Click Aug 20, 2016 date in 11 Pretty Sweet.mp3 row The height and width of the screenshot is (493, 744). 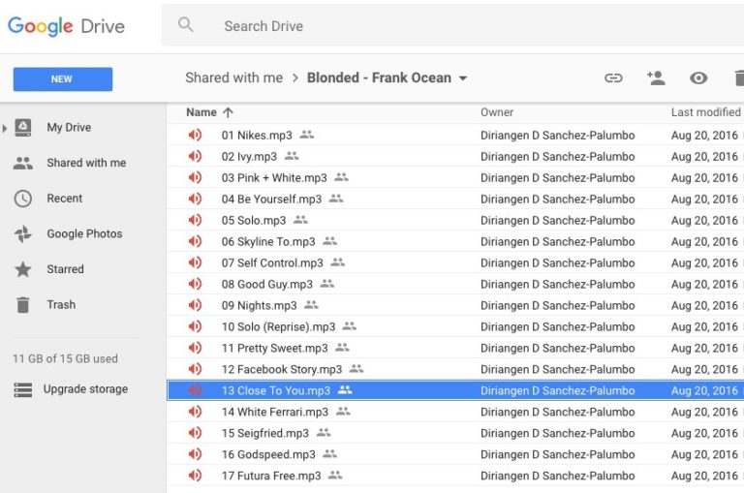(x=704, y=349)
